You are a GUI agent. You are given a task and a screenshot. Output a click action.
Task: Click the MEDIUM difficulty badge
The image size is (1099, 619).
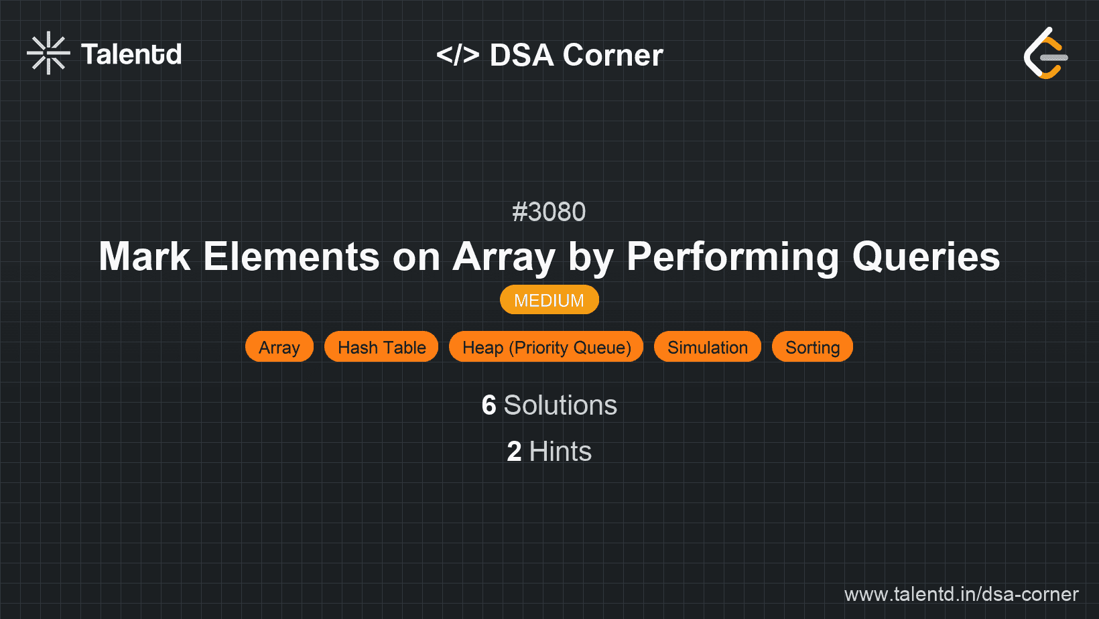(549, 299)
